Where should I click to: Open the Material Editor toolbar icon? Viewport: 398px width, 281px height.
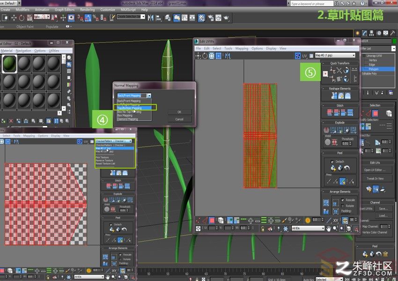[201, 18]
